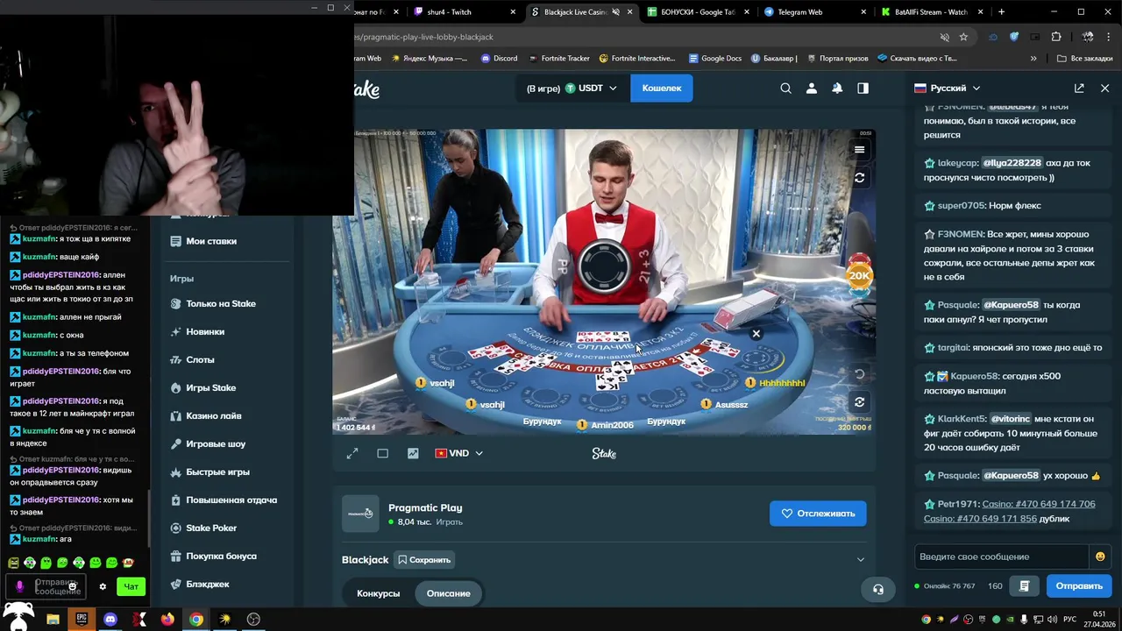Switch to the БОНУСКИ Google Sheets tab
Viewport: 1122px width, 631px height.
point(698,12)
